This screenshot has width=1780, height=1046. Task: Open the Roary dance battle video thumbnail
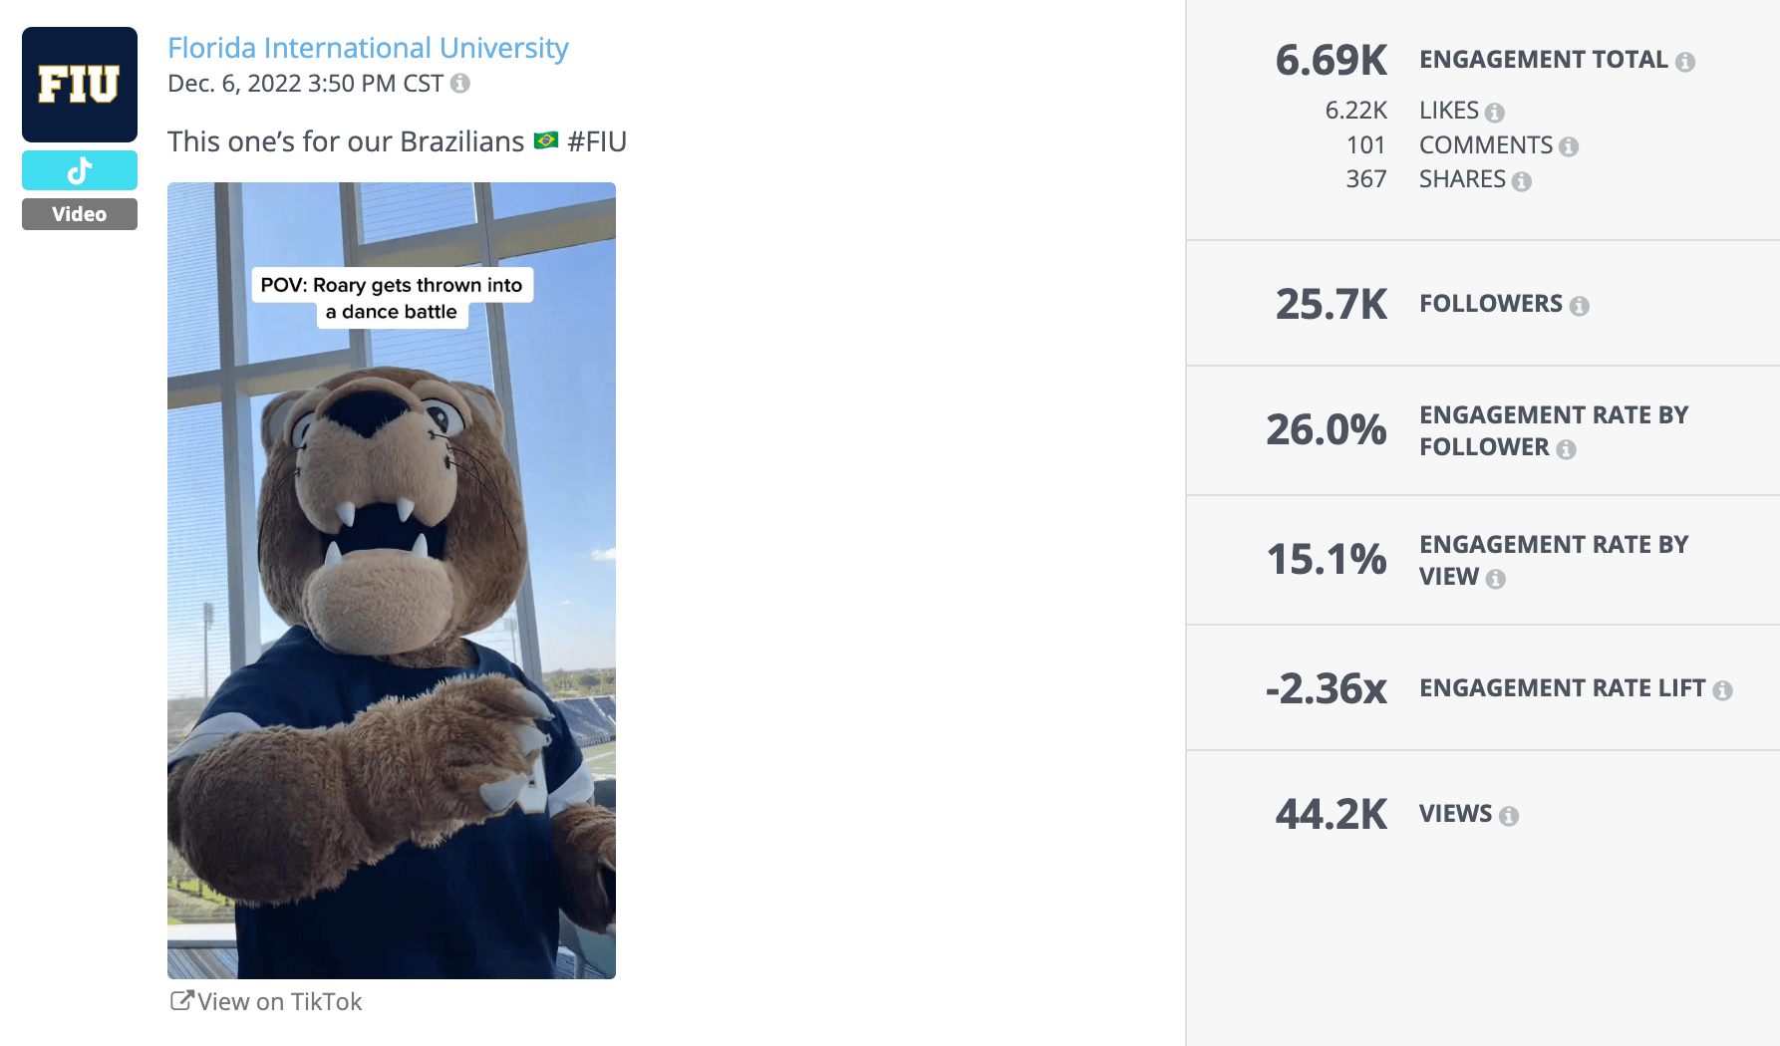(391, 578)
